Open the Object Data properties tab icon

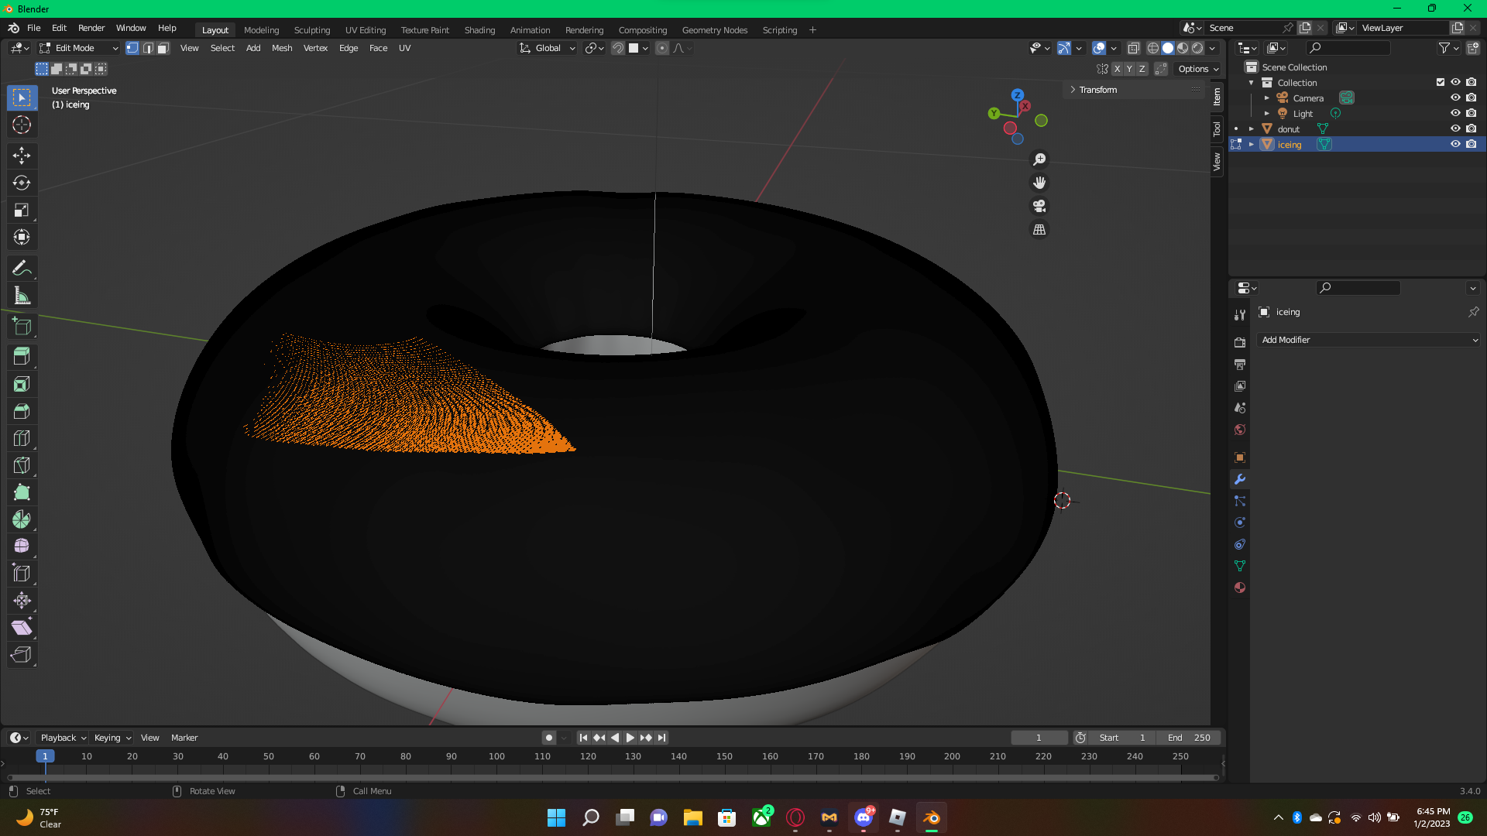(1240, 566)
